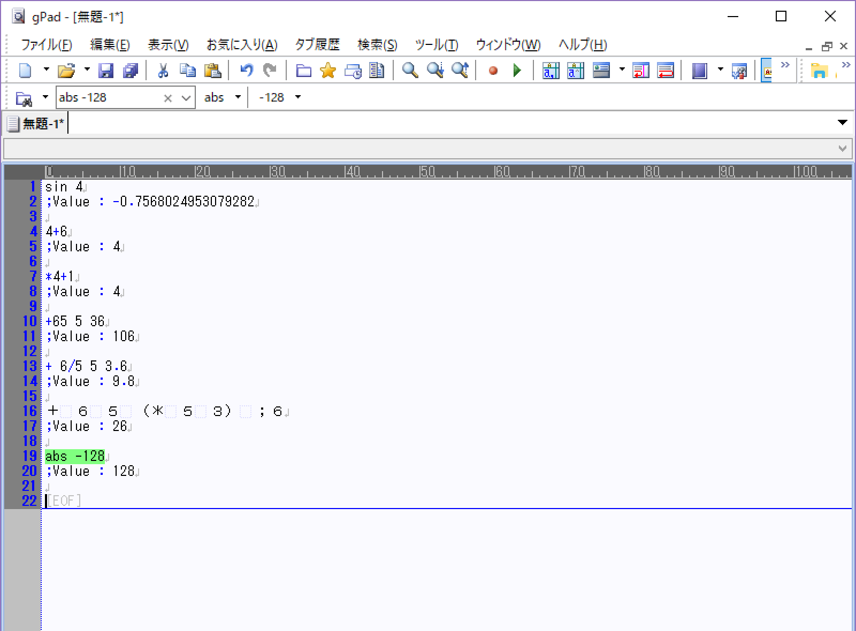Click the column ruler at mark 50
Screen dimensions: 856x631
427,172
